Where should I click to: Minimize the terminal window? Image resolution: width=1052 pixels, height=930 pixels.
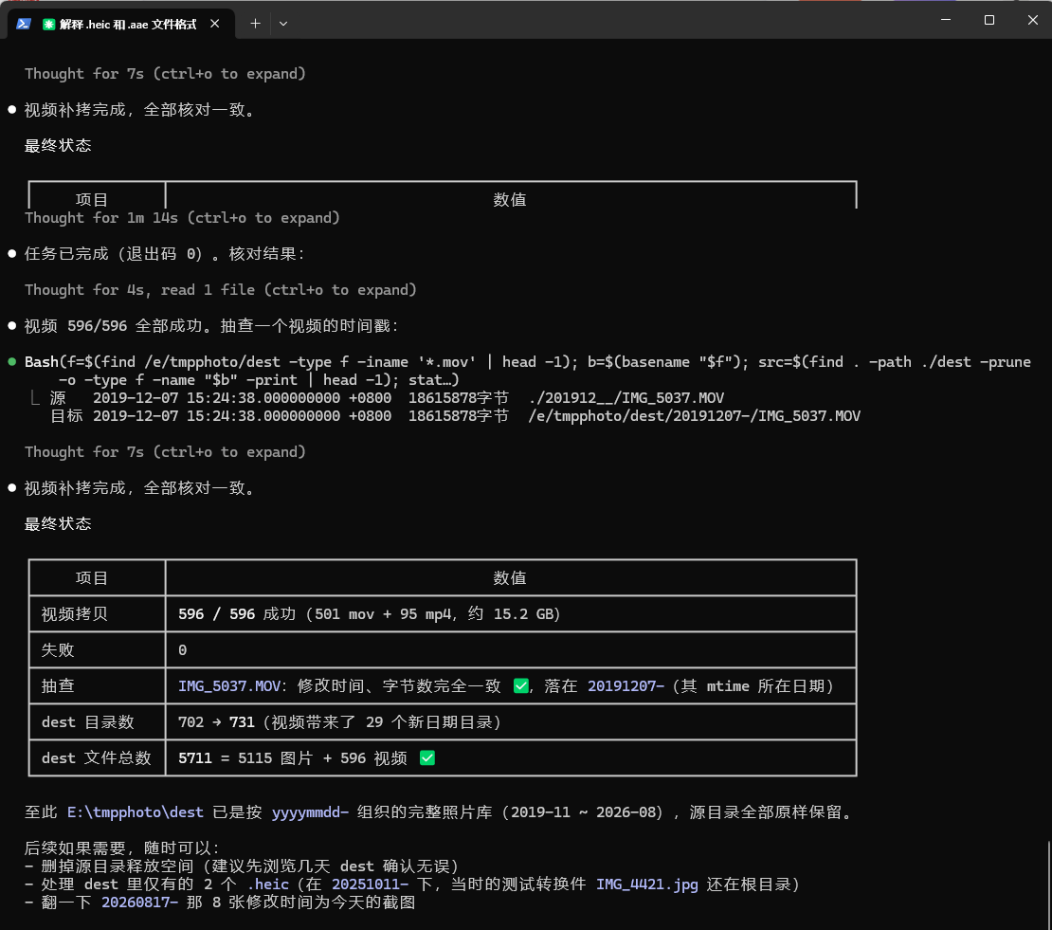(x=946, y=20)
